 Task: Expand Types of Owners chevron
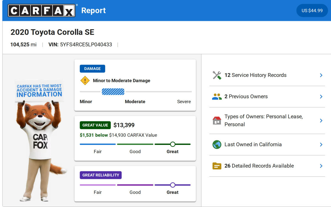pos(321,120)
